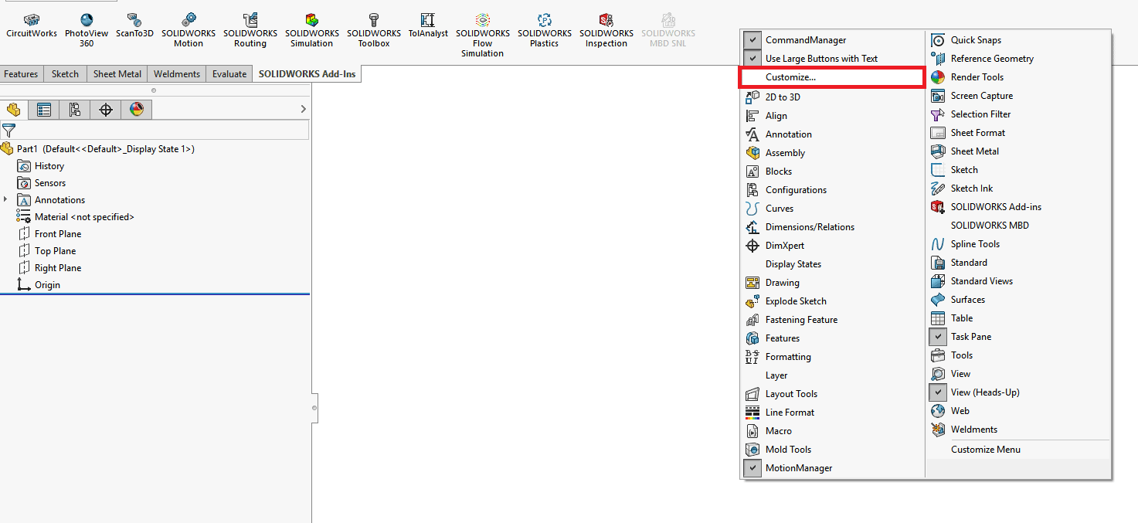Switch to the Features tab

click(x=21, y=74)
